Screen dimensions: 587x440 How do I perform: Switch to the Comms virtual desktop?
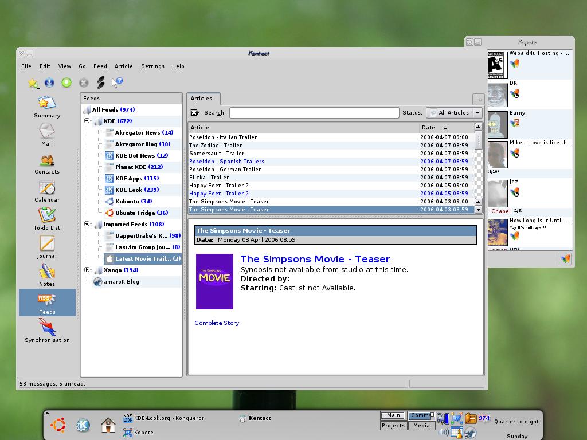421,415
